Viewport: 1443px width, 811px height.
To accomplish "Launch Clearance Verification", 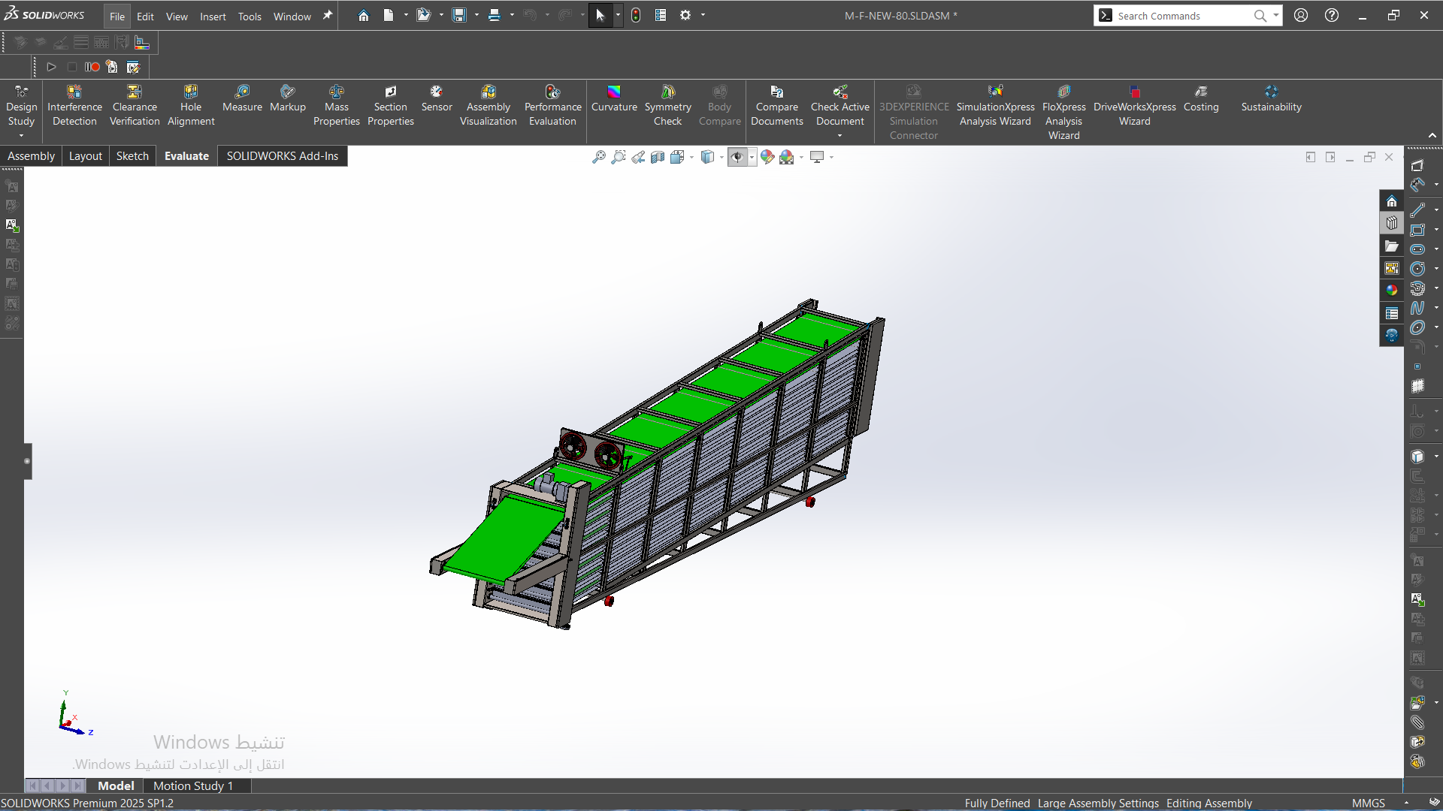I will [135, 105].
